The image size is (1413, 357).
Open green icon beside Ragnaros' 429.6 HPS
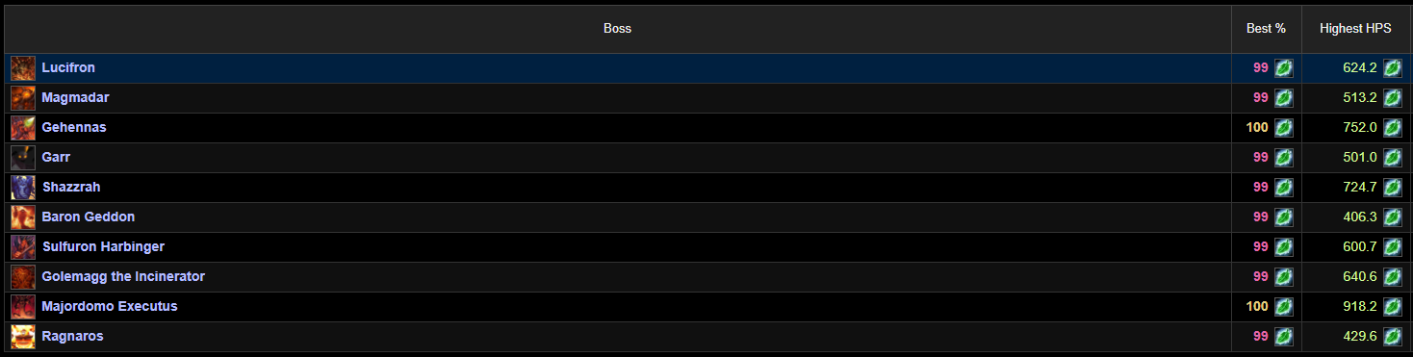(1392, 337)
